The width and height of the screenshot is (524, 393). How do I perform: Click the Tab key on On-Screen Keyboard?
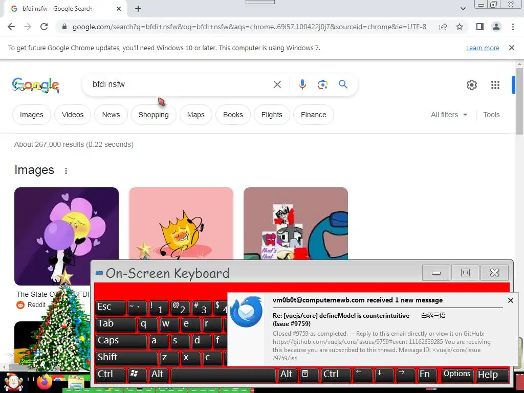(x=116, y=324)
